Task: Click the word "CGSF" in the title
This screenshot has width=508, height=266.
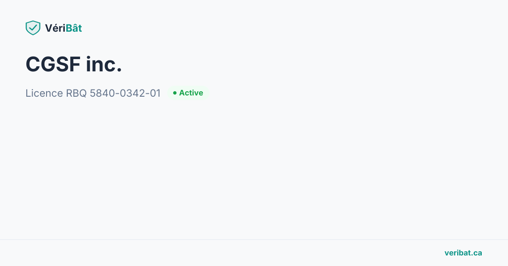Action: tap(53, 64)
